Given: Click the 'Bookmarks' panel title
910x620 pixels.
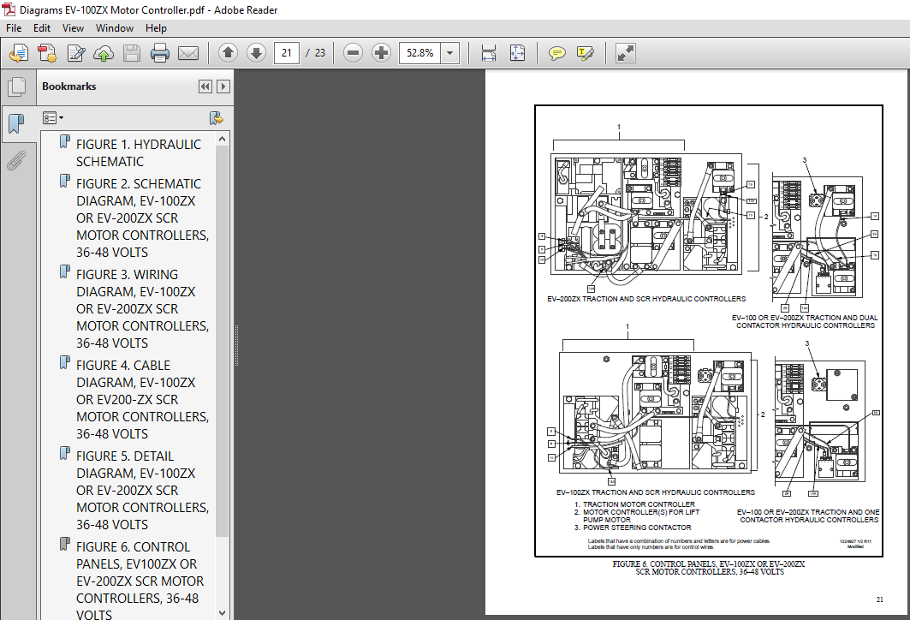Looking at the screenshot, I should [x=69, y=86].
